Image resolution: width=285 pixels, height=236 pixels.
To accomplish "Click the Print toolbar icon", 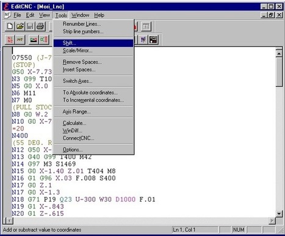I will tap(40, 26).
